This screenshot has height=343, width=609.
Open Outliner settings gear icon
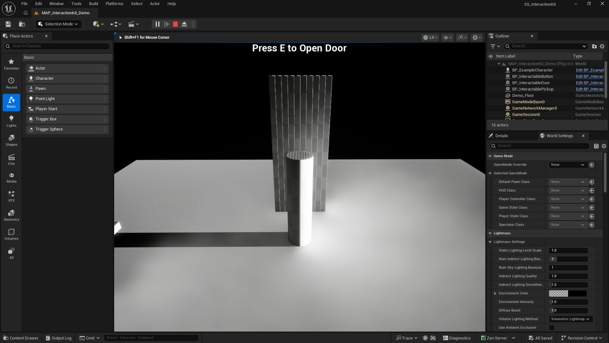[x=602, y=46]
